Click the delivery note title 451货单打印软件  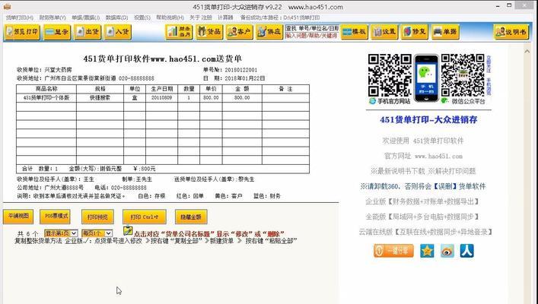tap(163, 59)
